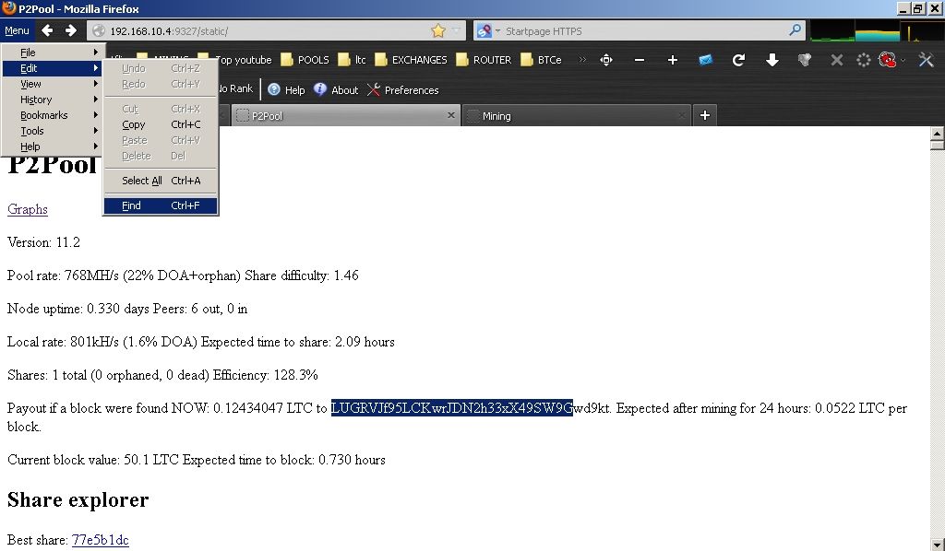Viewport: 945px width, 551px height.
Task: Click the magnifier search icon
Action: click(795, 30)
